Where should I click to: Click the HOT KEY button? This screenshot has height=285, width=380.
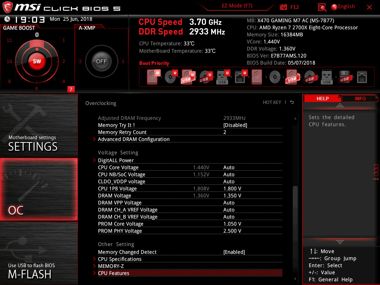[272, 102]
